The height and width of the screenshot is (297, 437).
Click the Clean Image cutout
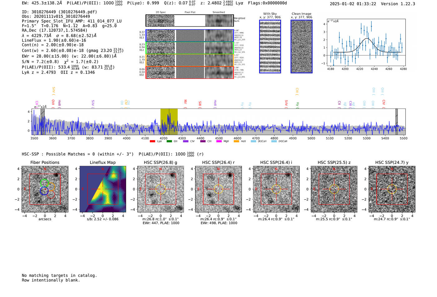click(302, 46)
